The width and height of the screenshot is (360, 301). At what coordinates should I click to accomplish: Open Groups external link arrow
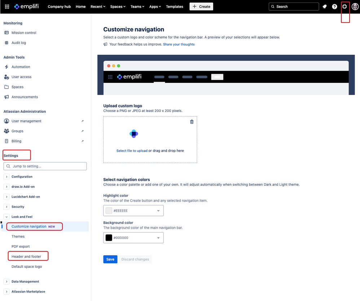tap(83, 131)
